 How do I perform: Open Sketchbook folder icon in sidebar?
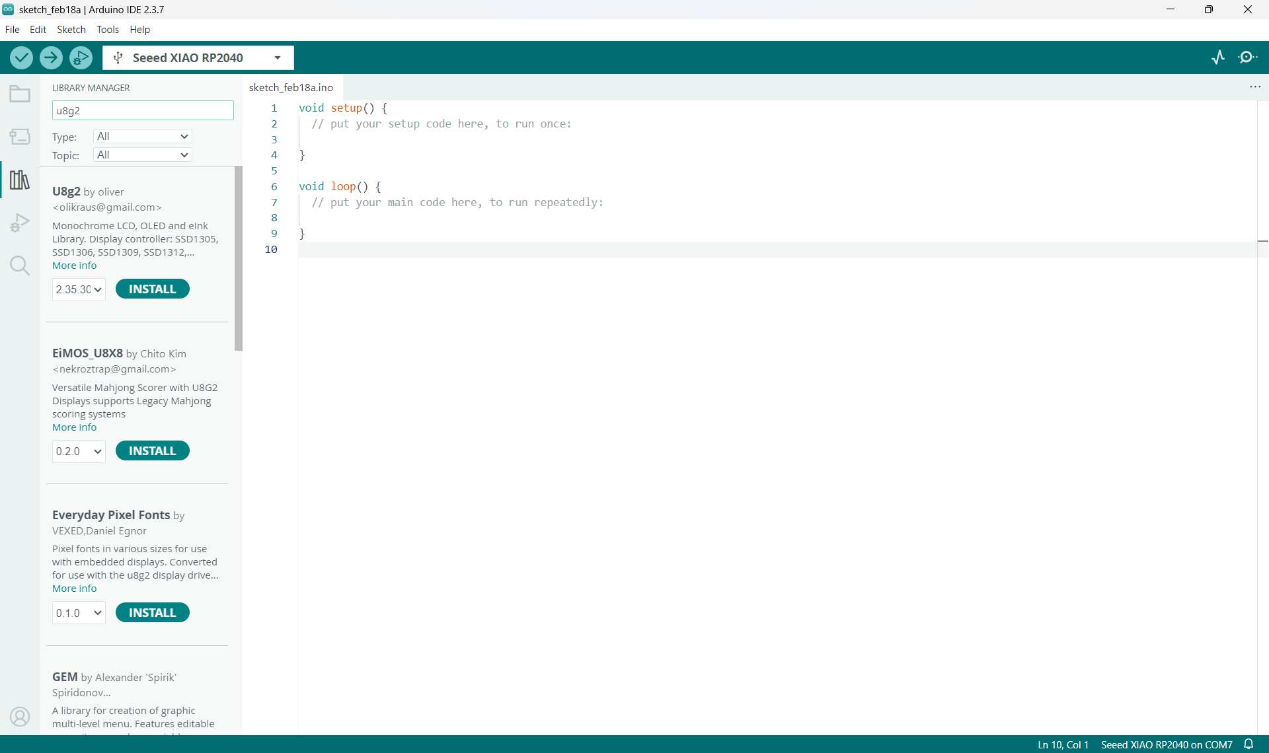coord(20,94)
